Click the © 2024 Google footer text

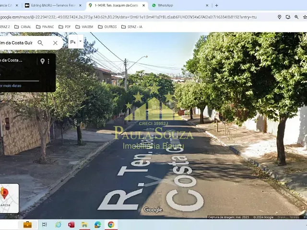263,217
